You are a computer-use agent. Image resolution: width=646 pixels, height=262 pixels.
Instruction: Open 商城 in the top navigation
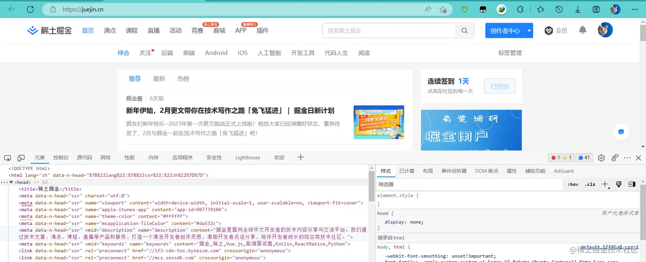tap(219, 30)
